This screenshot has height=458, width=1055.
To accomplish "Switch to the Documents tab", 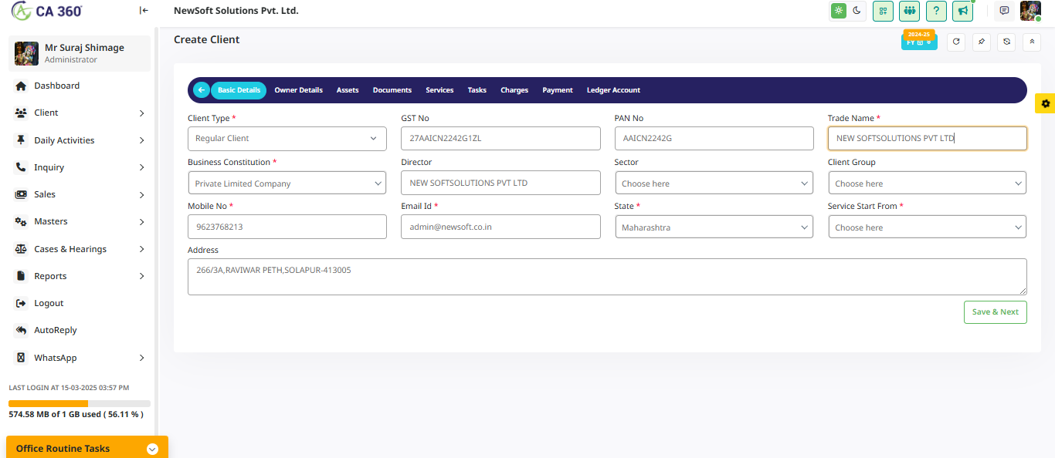I will point(392,90).
